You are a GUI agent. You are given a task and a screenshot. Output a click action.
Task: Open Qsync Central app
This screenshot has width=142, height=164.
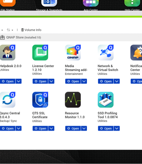[x=8, y=128]
